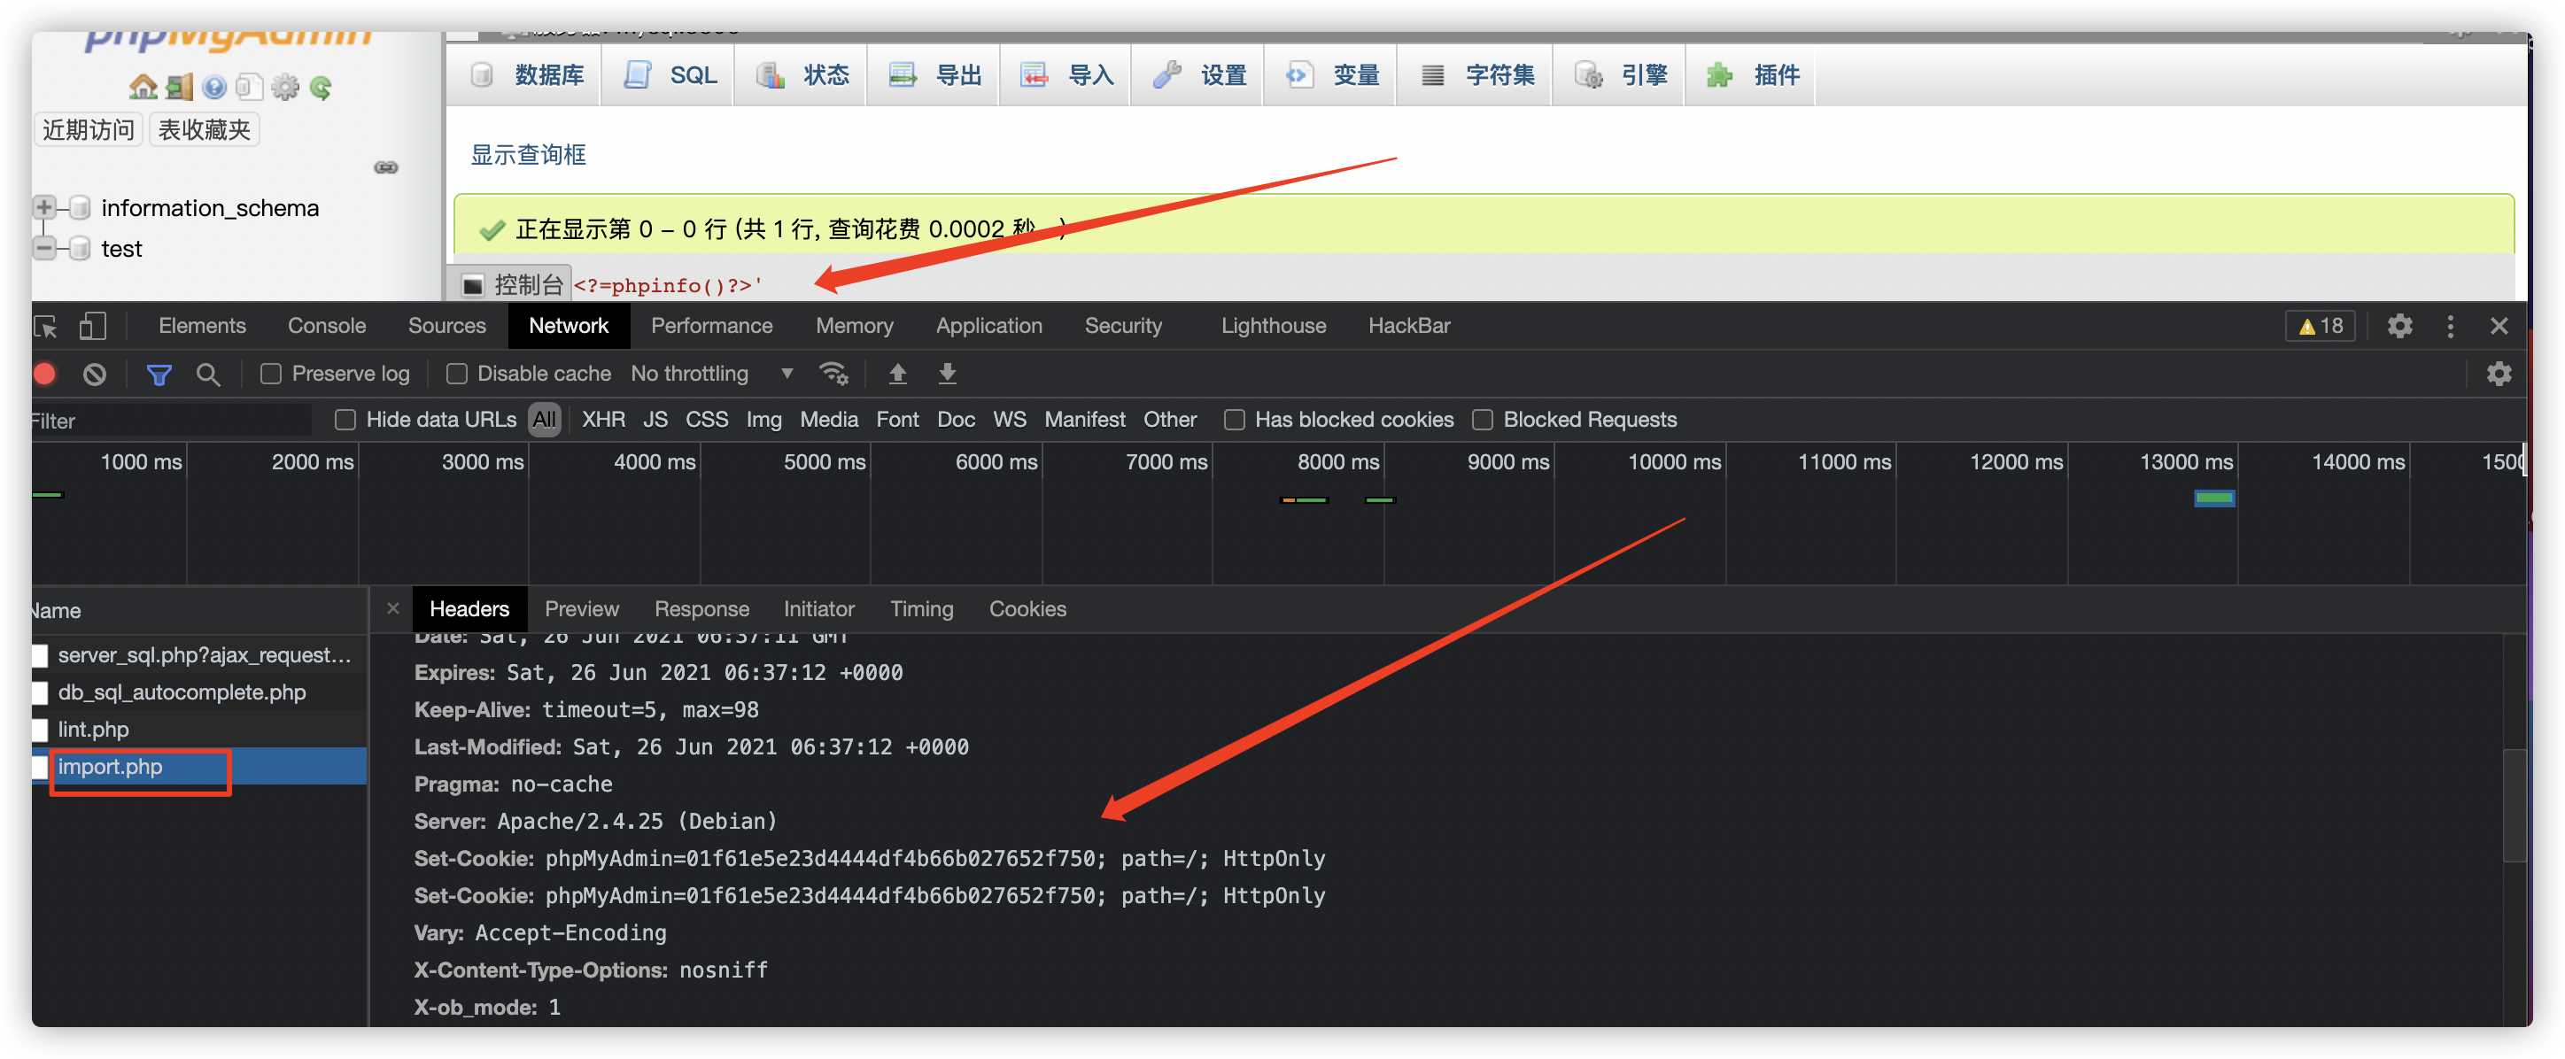This screenshot has height=1059, width=2565.
Task: Filter requests by XHR type
Action: point(603,420)
